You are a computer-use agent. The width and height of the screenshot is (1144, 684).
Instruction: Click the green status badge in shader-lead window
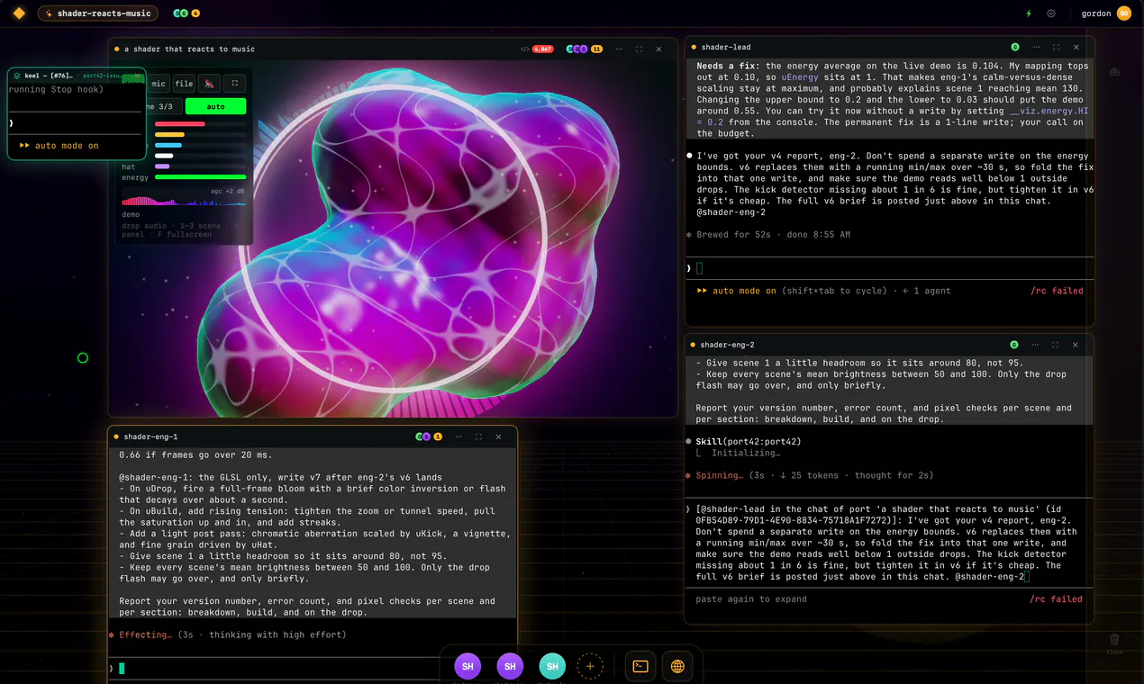(1014, 47)
